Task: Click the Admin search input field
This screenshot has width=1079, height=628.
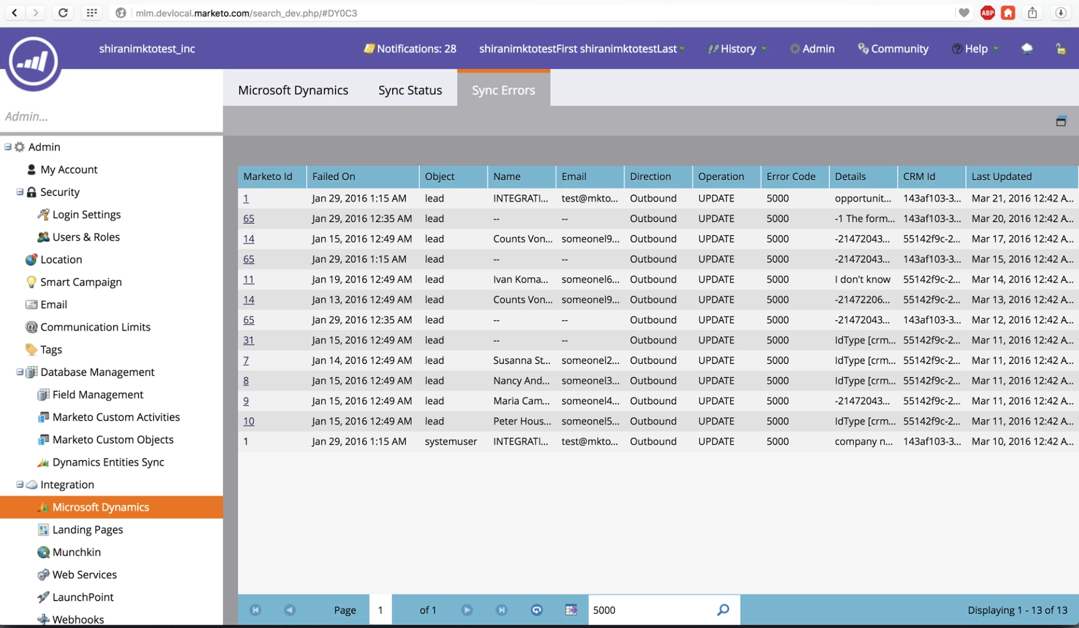Action: (111, 116)
